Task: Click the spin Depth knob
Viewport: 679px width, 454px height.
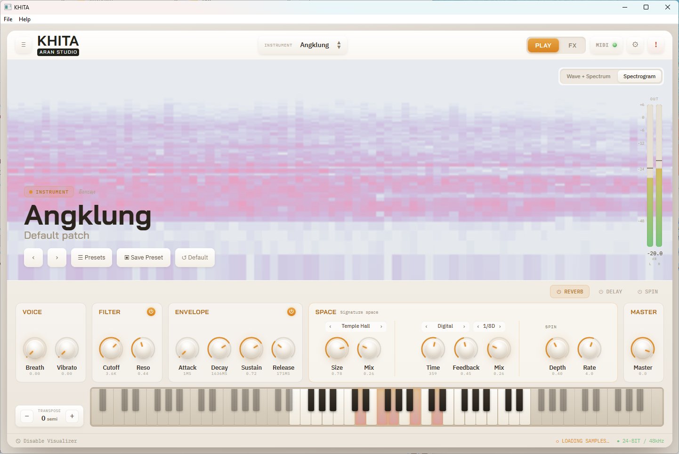Action: (x=558, y=349)
